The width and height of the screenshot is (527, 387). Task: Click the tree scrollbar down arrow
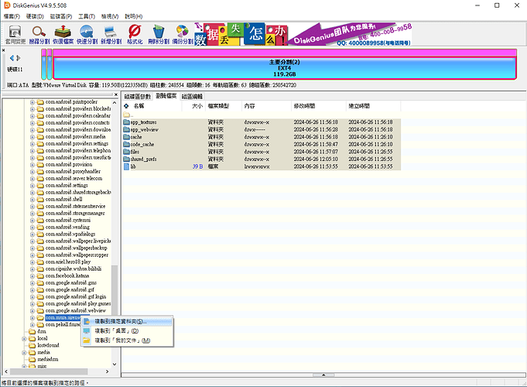coord(115,364)
